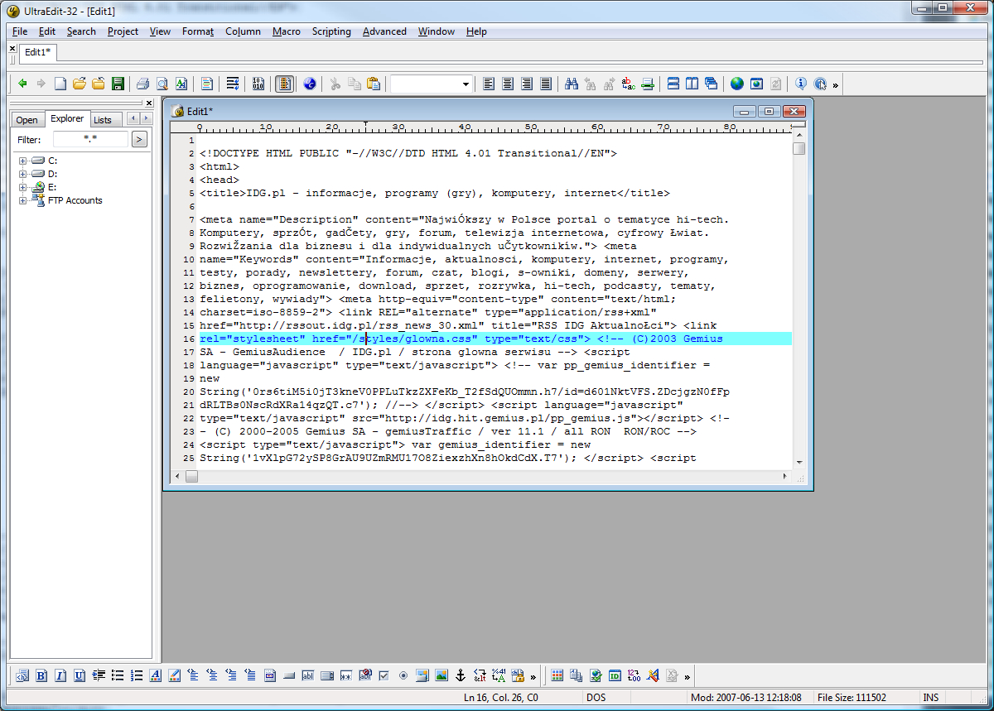This screenshot has width=994, height=711.
Task: Right align text icon
Action: (x=527, y=84)
